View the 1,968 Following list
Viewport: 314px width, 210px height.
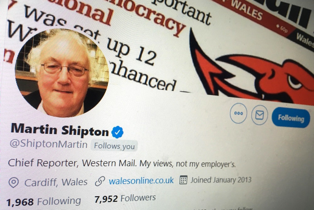44,202
